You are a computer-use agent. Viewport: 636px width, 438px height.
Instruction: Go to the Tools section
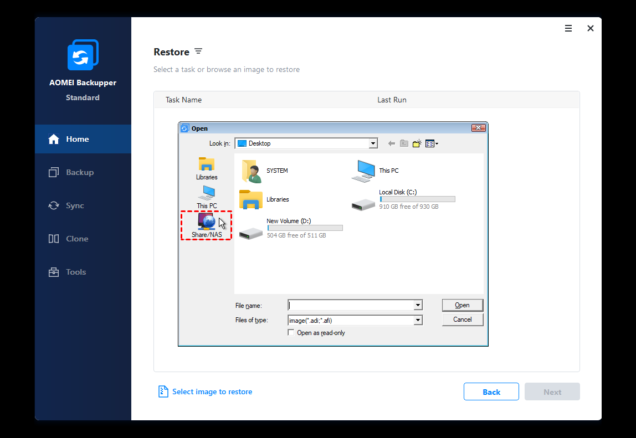[x=83, y=272]
